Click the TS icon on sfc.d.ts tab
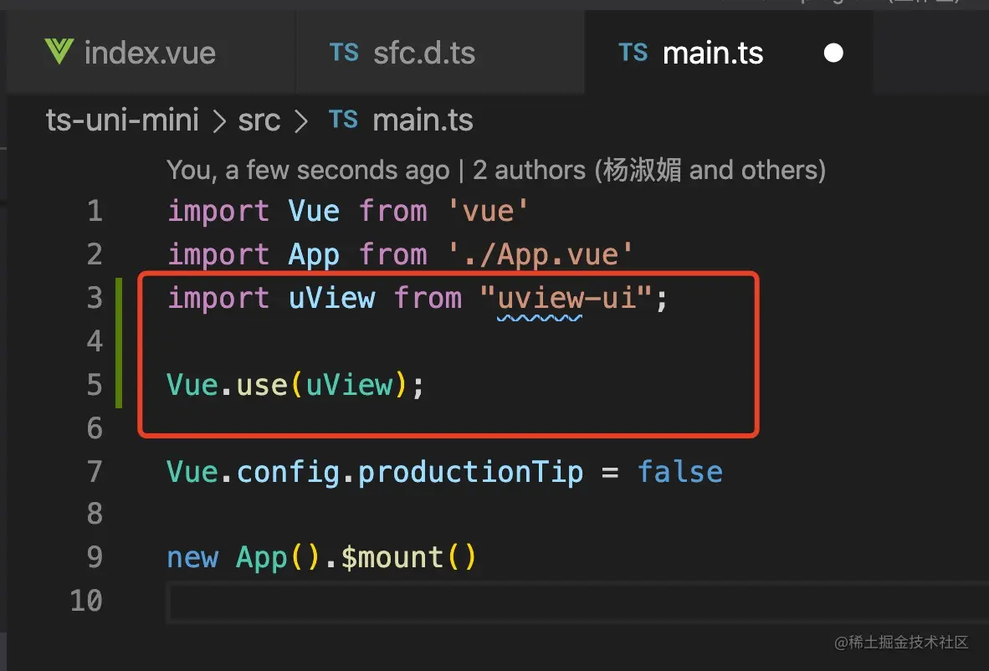Image resolution: width=989 pixels, height=671 pixels. 345,53
